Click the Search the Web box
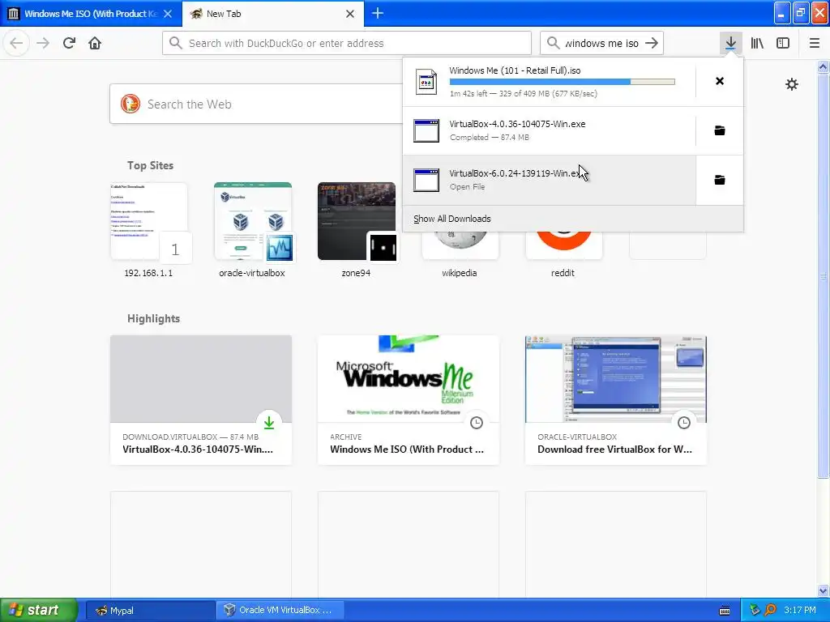This screenshot has width=830, height=622. (255, 104)
